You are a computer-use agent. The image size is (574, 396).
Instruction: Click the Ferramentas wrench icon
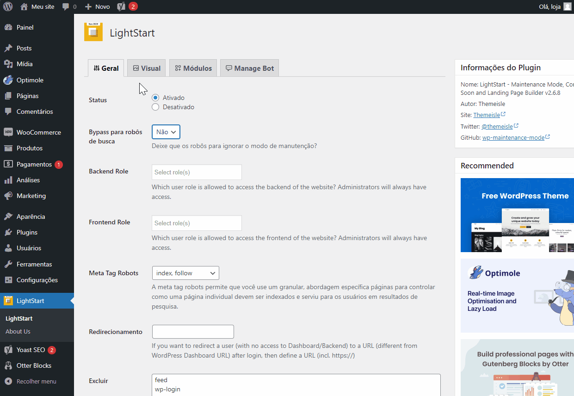pyautogui.click(x=8, y=264)
